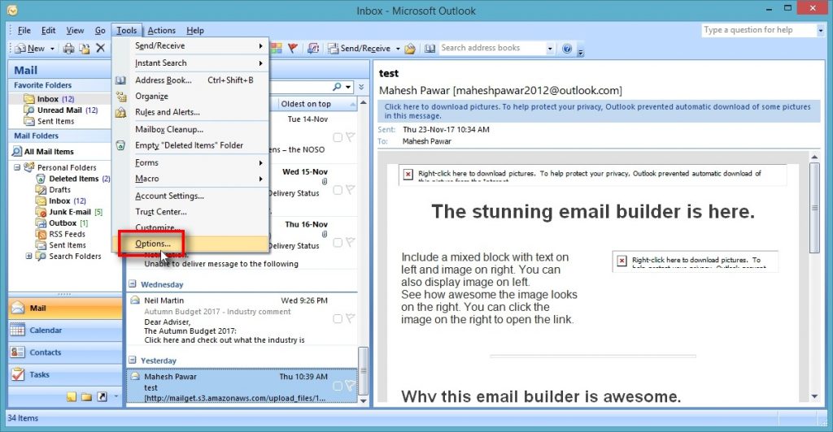Open Notes icon at navigation pane bottom
This screenshot has height=432, width=833.
point(72,396)
